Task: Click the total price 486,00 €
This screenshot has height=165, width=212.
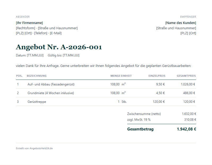Action: (x=189, y=93)
